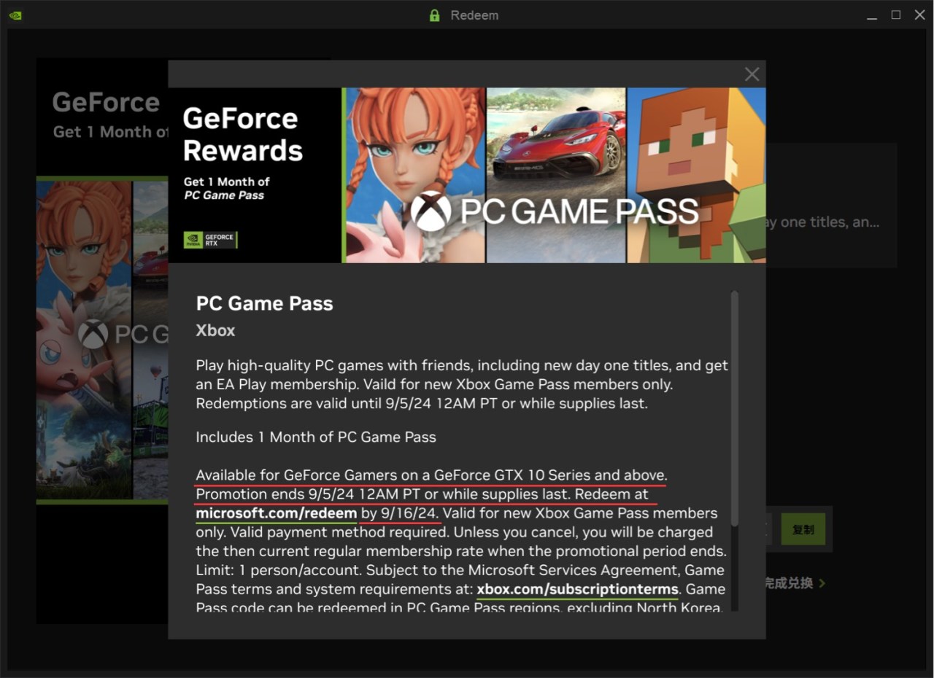The image size is (934, 678).
Task: Select the Minecraft character artwork
Action: click(x=696, y=175)
